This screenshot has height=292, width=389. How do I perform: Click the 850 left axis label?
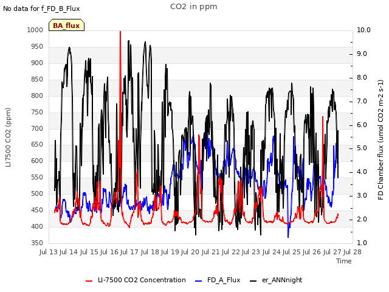[x=37, y=79]
